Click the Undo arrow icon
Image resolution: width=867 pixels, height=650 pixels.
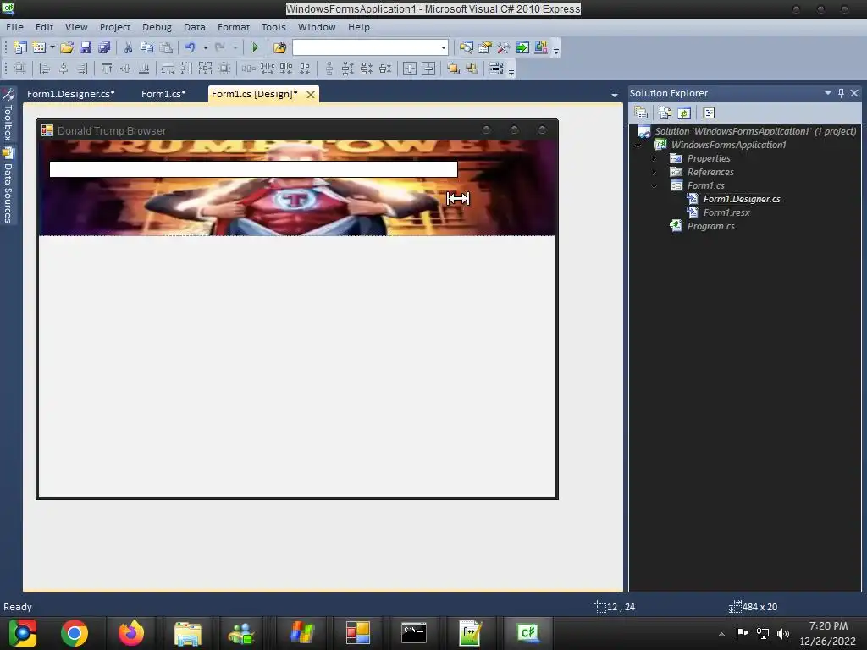click(x=191, y=47)
